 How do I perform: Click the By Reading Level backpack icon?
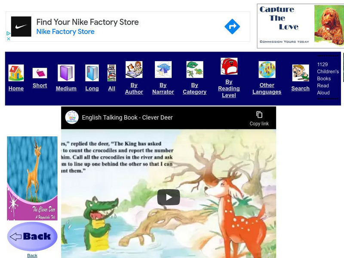(229, 66)
